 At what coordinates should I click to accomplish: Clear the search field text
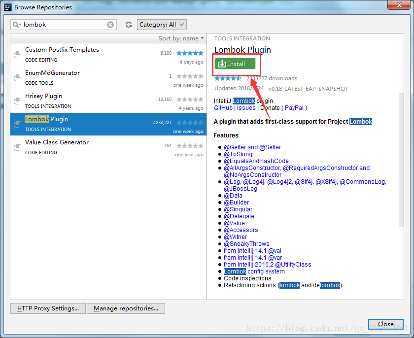click(110, 25)
